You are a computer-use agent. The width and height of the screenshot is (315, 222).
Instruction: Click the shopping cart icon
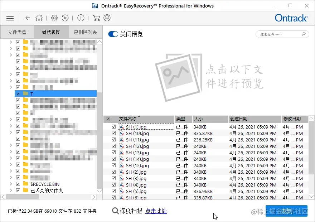point(96,18)
